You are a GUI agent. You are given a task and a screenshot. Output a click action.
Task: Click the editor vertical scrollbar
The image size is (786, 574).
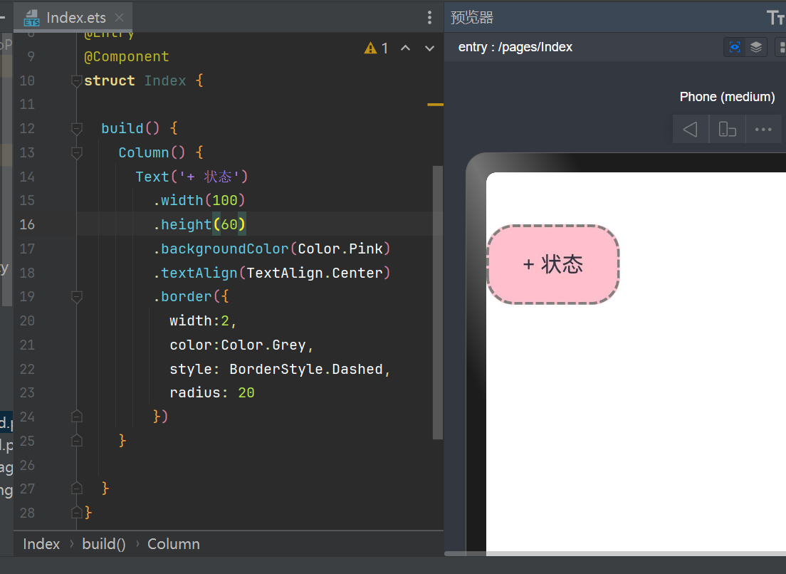tap(437, 299)
